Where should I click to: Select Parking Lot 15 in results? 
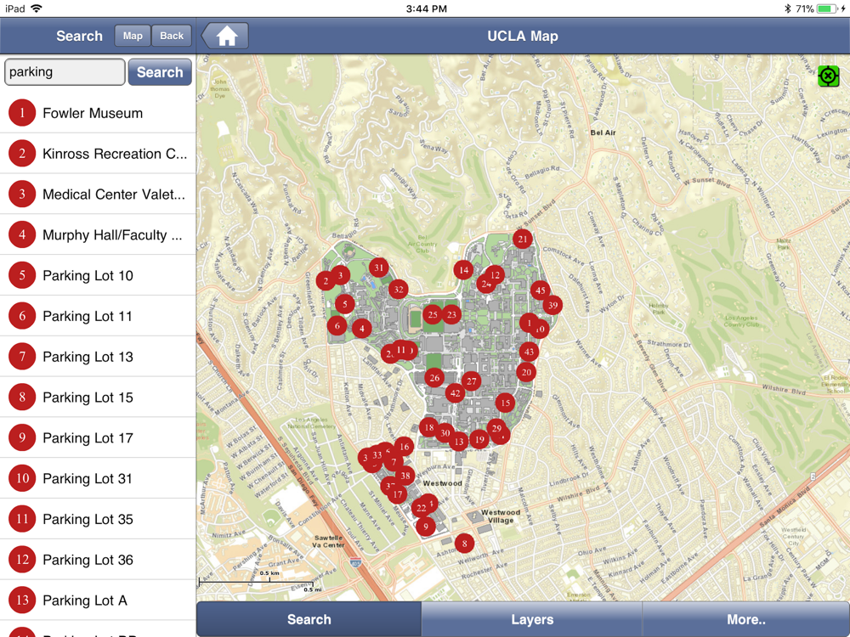pos(98,397)
